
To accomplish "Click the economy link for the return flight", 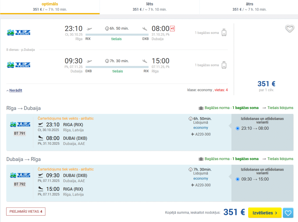I will [x=201, y=178].
